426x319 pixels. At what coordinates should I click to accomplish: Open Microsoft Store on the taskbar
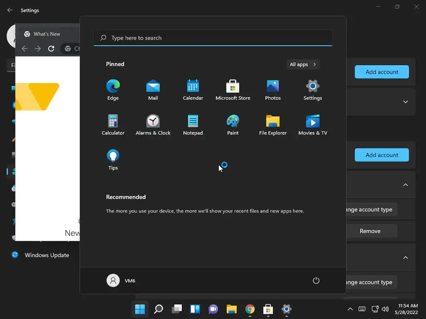[x=268, y=309]
